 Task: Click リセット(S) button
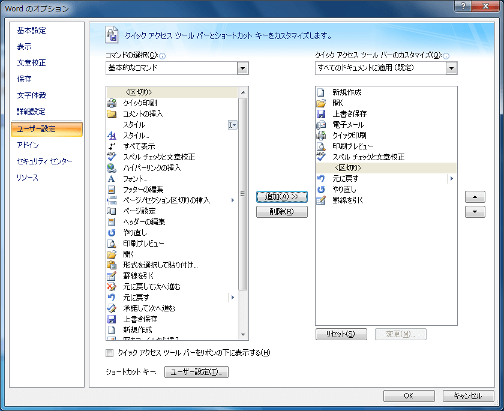tap(341, 334)
